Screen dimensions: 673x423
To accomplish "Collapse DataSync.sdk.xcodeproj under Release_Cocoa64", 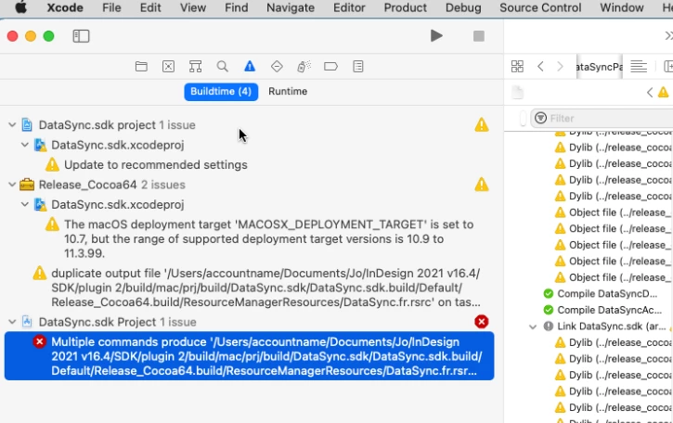I will pyautogui.click(x=25, y=205).
